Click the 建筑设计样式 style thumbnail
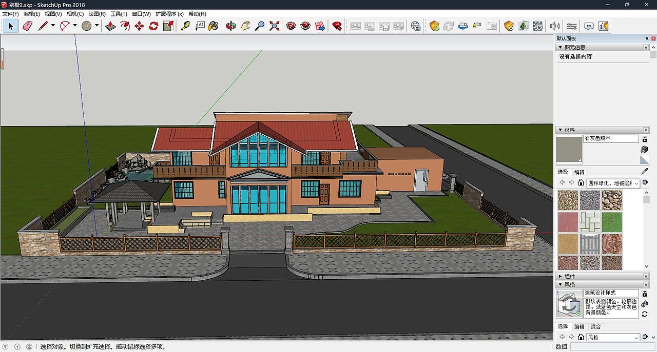The image size is (657, 352). click(569, 304)
